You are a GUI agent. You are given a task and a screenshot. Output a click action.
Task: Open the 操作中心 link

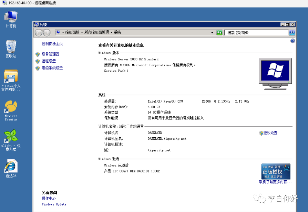click(x=49, y=199)
